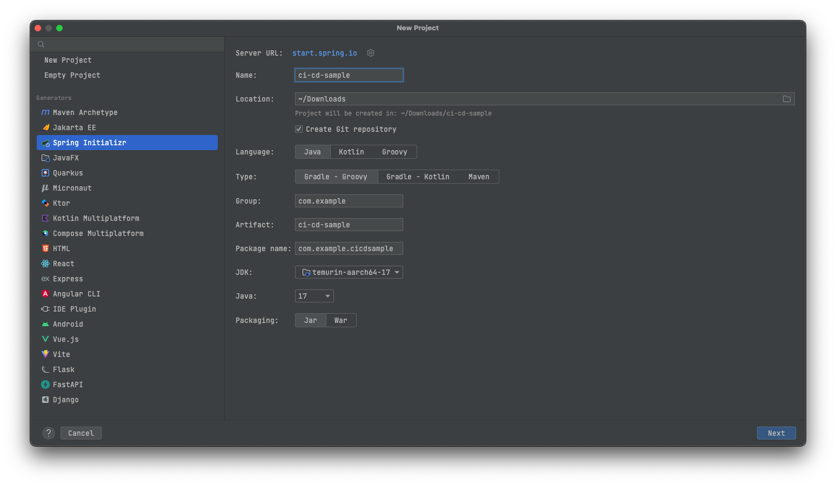Select the Maven Archetype generator icon
Image resolution: width=836 pixels, height=486 pixels.
[45, 112]
